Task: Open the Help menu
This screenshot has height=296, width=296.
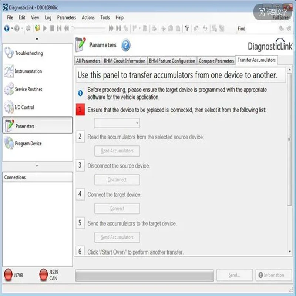Action: point(120,17)
